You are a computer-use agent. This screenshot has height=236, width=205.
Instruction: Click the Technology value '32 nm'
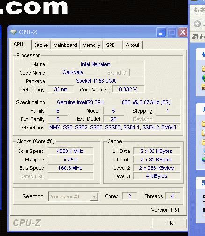61,89
